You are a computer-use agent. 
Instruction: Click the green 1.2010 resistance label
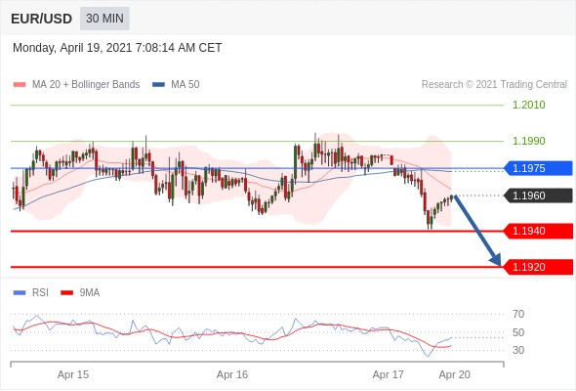tap(528, 106)
